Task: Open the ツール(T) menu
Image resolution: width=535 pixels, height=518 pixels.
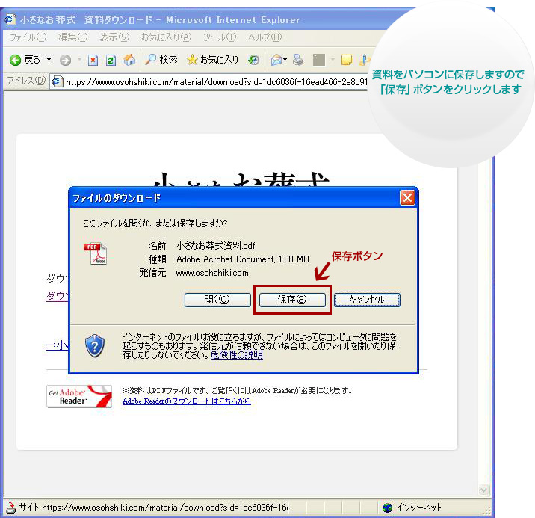Action: [220, 37]
